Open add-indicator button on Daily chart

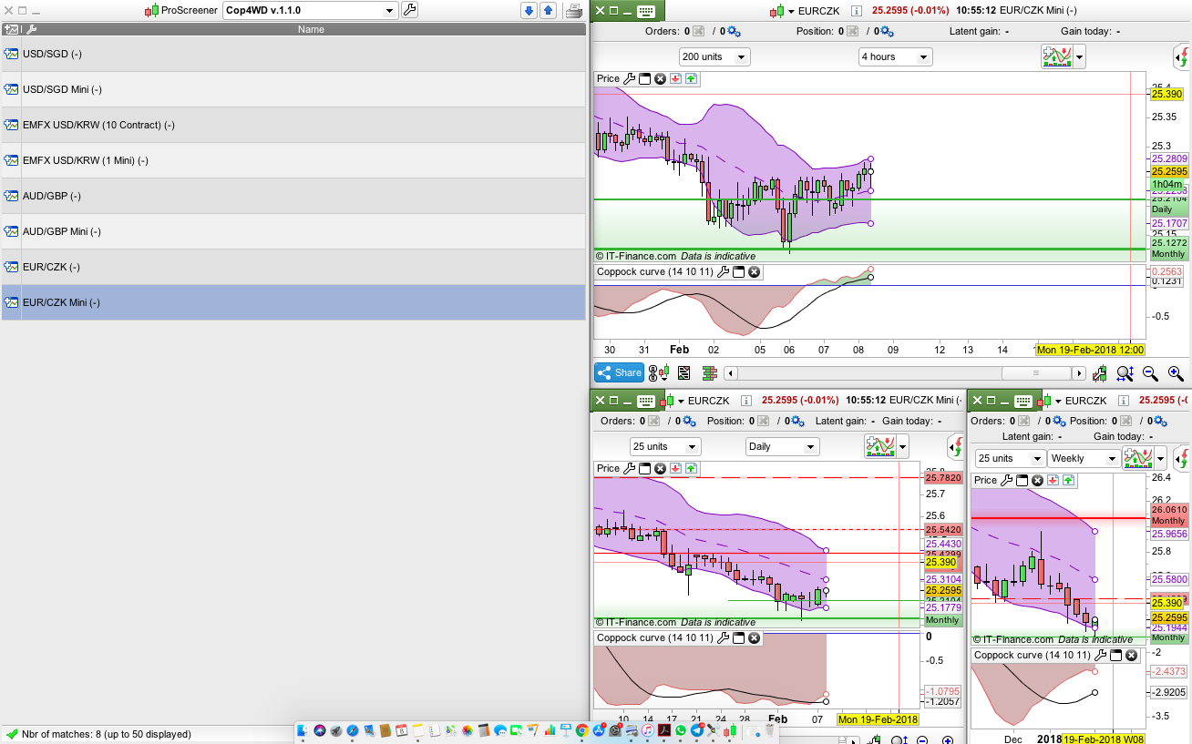click(x=880, y=446)
